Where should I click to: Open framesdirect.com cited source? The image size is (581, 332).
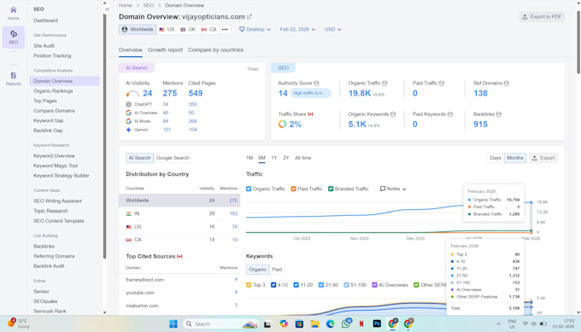coord(145,280)
